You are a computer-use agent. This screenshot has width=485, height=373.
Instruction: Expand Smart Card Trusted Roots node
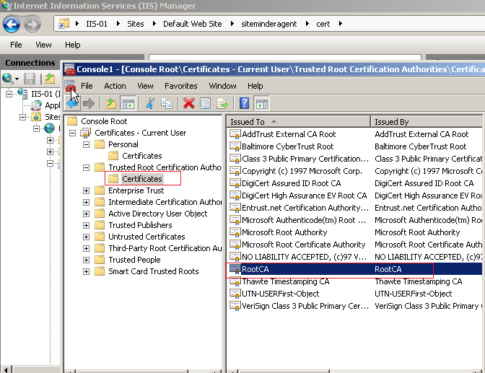point(87,271)
